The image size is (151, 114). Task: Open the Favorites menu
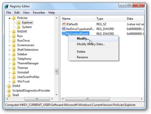(x=39, y=13)
